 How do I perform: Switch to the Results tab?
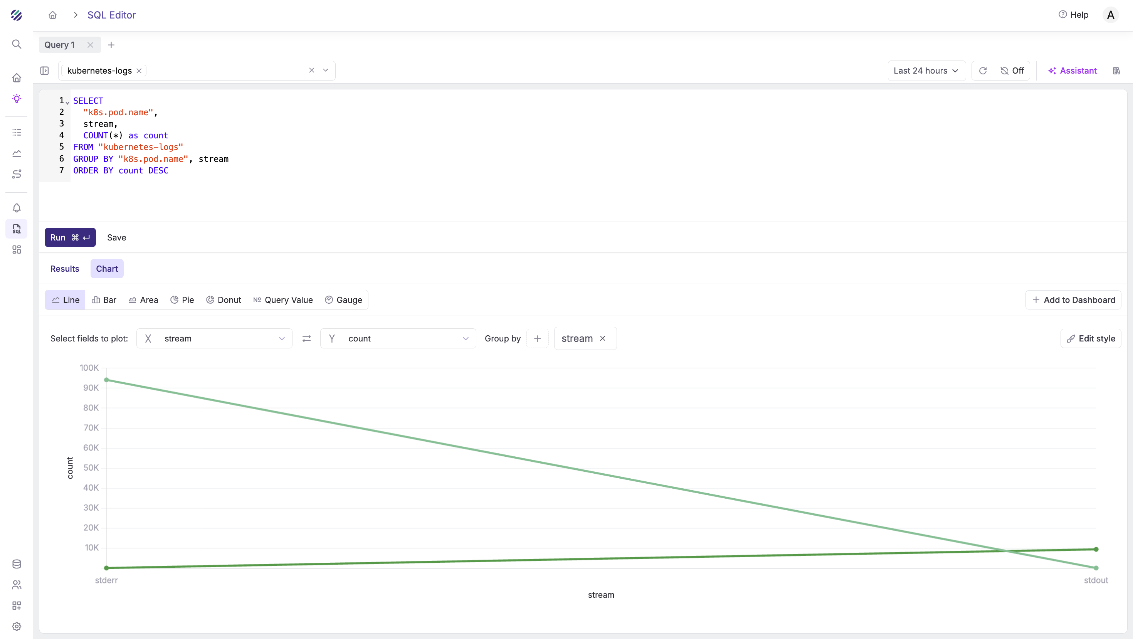tap(65, 269)
